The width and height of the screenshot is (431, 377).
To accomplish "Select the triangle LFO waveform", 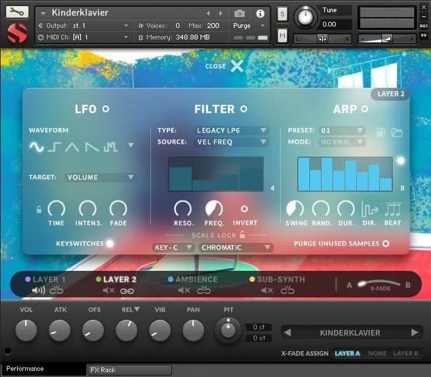I will pos(73,146).
